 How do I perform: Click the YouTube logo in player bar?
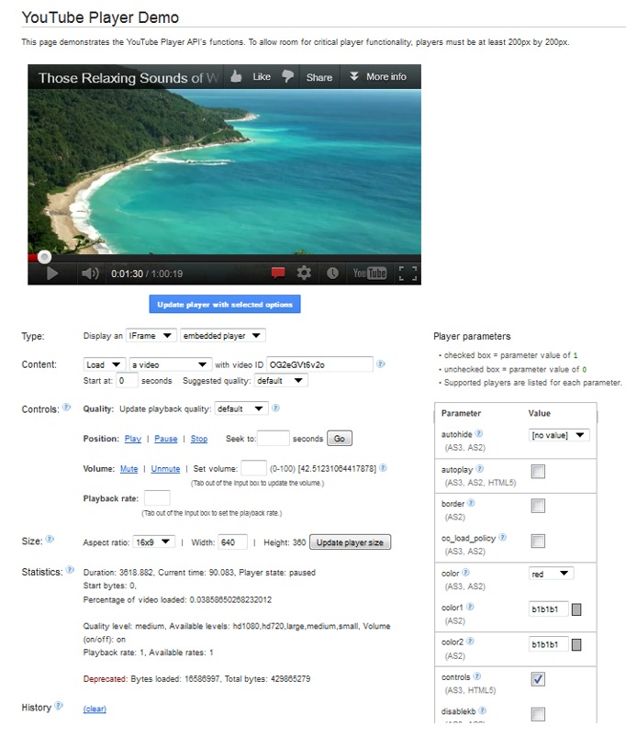coord(370,274)
